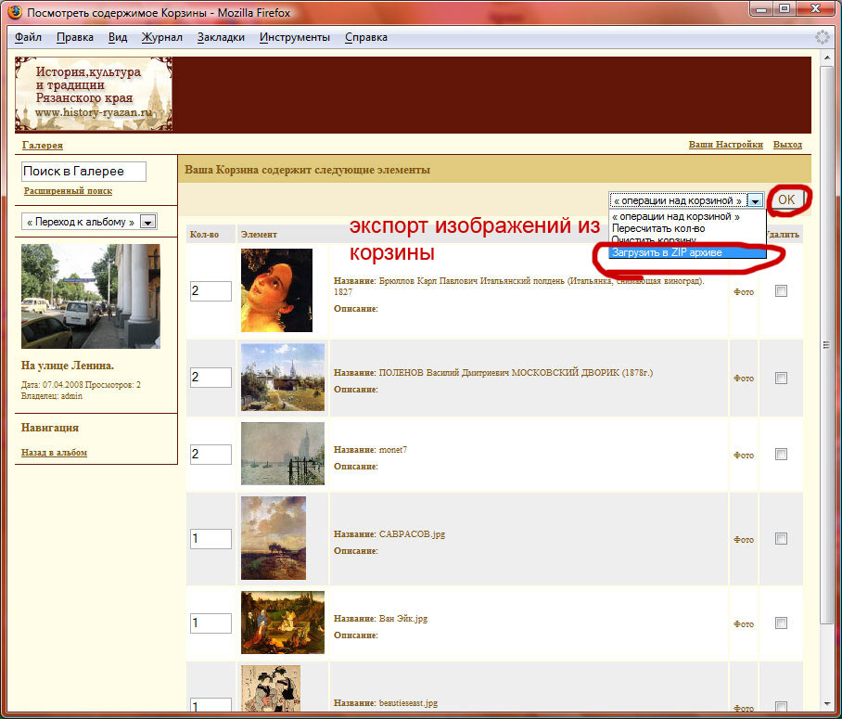This screenshot has height=719, width=842.
Task: Maximize the Firefox window
Action: coord(785,8)
